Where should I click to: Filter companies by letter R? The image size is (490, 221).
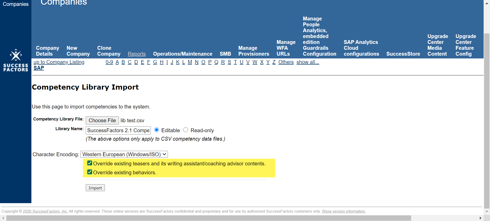click(x=223, y=62)
